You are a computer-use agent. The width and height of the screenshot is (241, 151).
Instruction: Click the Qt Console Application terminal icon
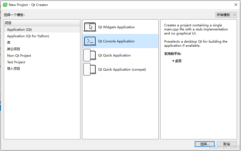[90, 41]
